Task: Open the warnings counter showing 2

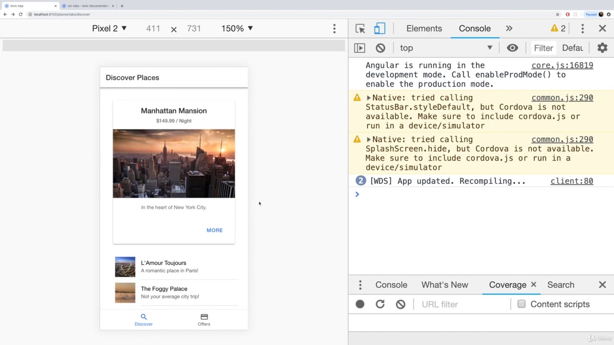Action: pos(558,28)
